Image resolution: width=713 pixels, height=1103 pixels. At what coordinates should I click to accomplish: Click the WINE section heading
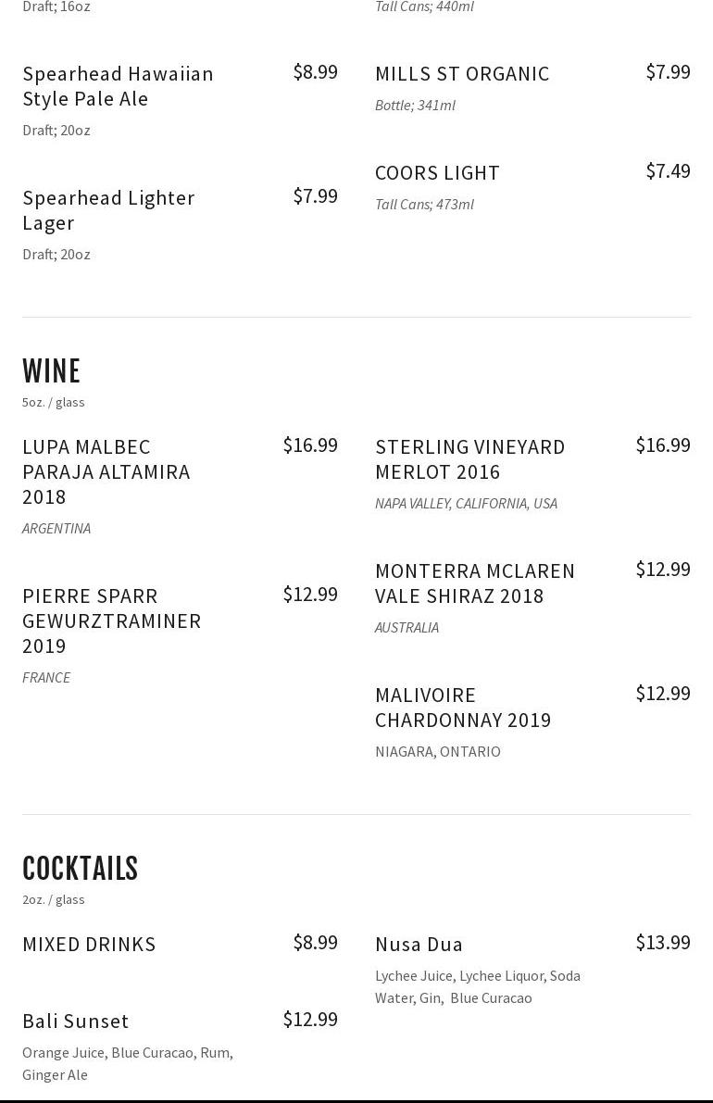pos(52,371)
